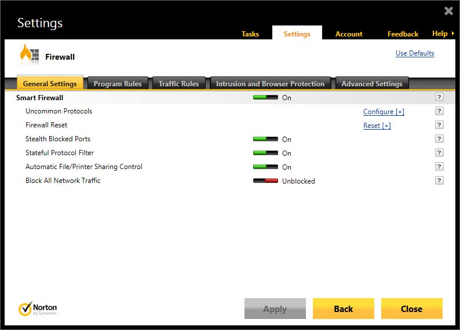Toggle Automatic File/Printer Sharing Control switch
Screen dimensions: 460x330
pos(265,167)
